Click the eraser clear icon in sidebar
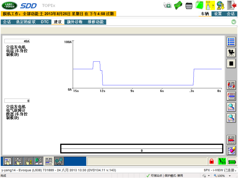 coord(231,150)
